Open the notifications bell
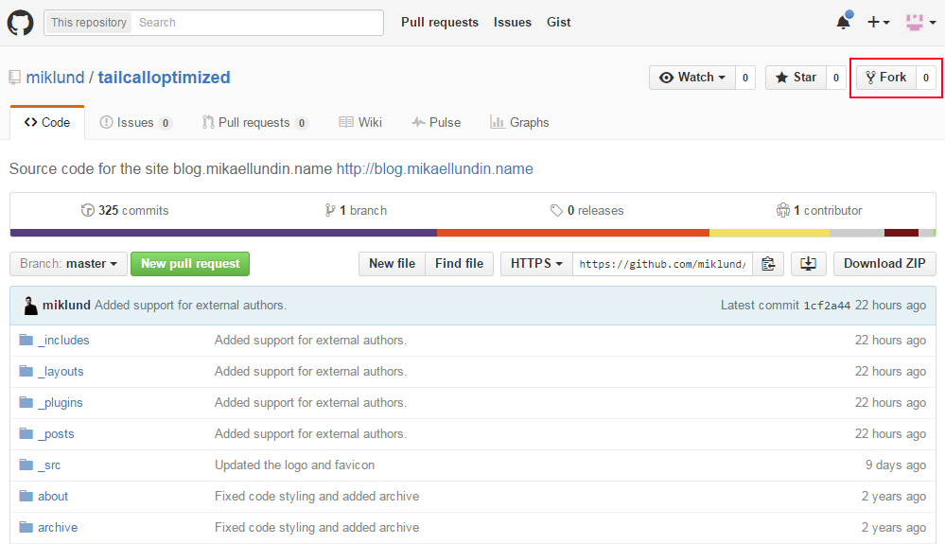945x544 pixels. click(x=844, y=22)
